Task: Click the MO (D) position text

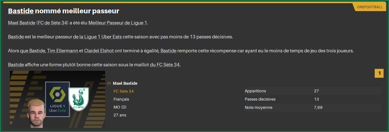Action: pyautogui.click(x=120, y=107)
